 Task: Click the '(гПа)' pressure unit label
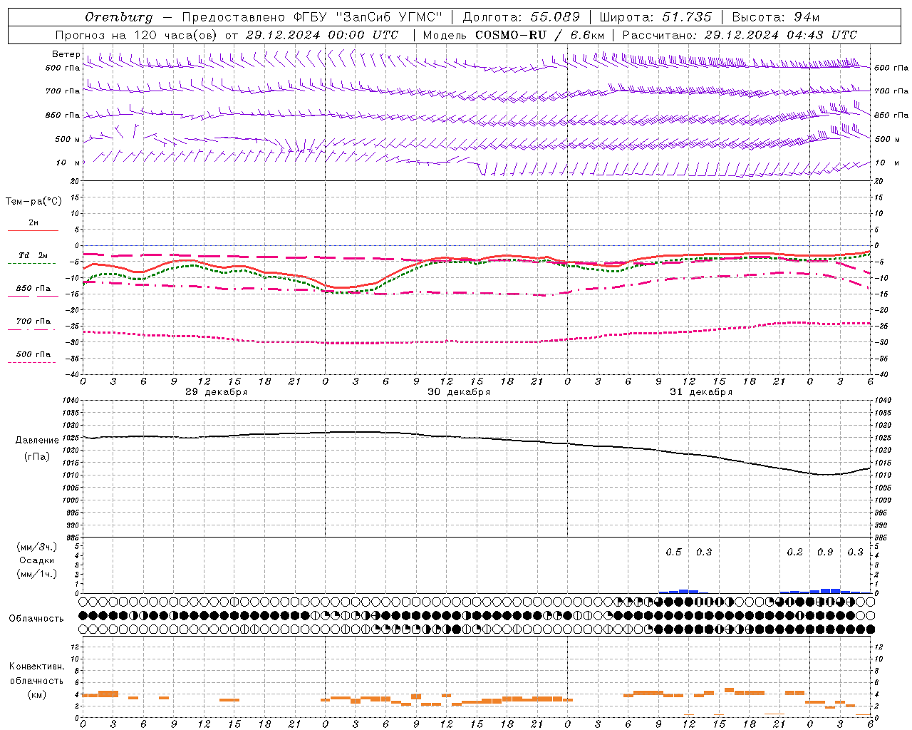[37, 457]
